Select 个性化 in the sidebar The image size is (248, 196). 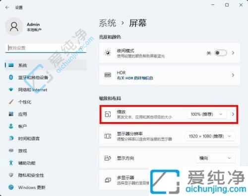click(x=46, y=102)
